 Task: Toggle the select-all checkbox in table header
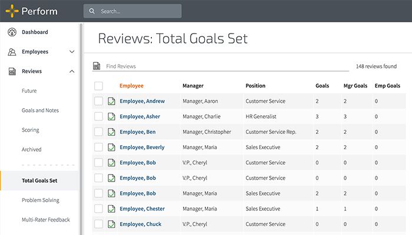pyautogui.click(x=98, y=86)
